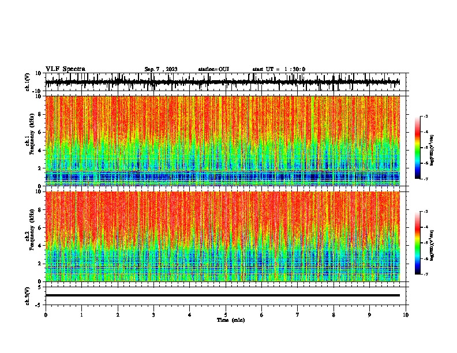Image resolution: width=457 pixels, height=353 pixels.
Task: Click the "5" tick on time axis
Action: click(x=226, y=314)
